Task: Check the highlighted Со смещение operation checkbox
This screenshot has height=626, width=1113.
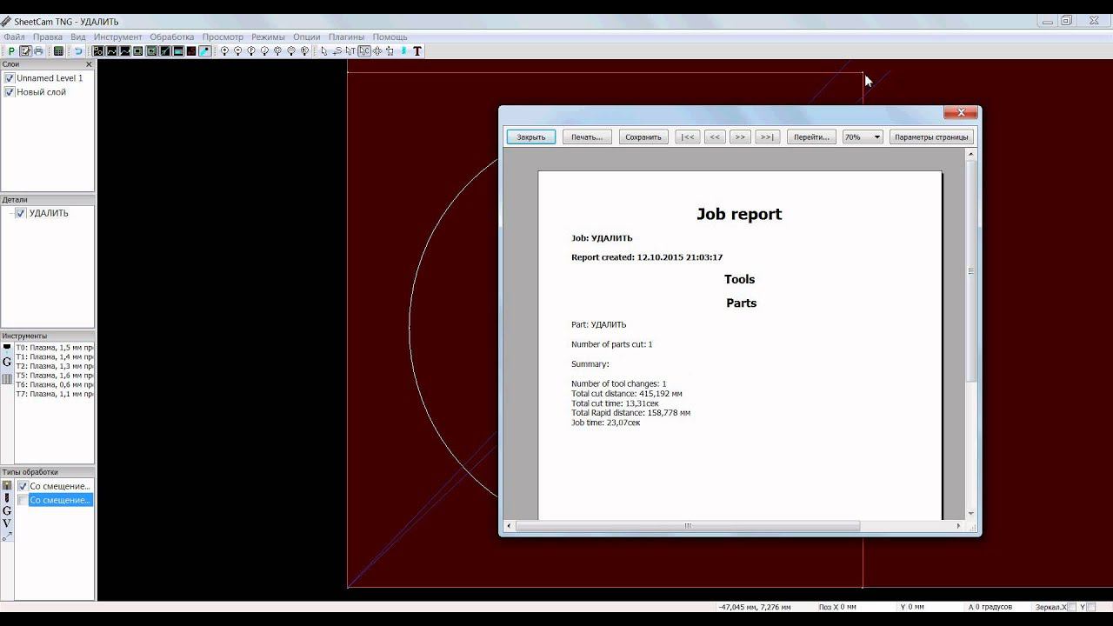Action: 23,500
